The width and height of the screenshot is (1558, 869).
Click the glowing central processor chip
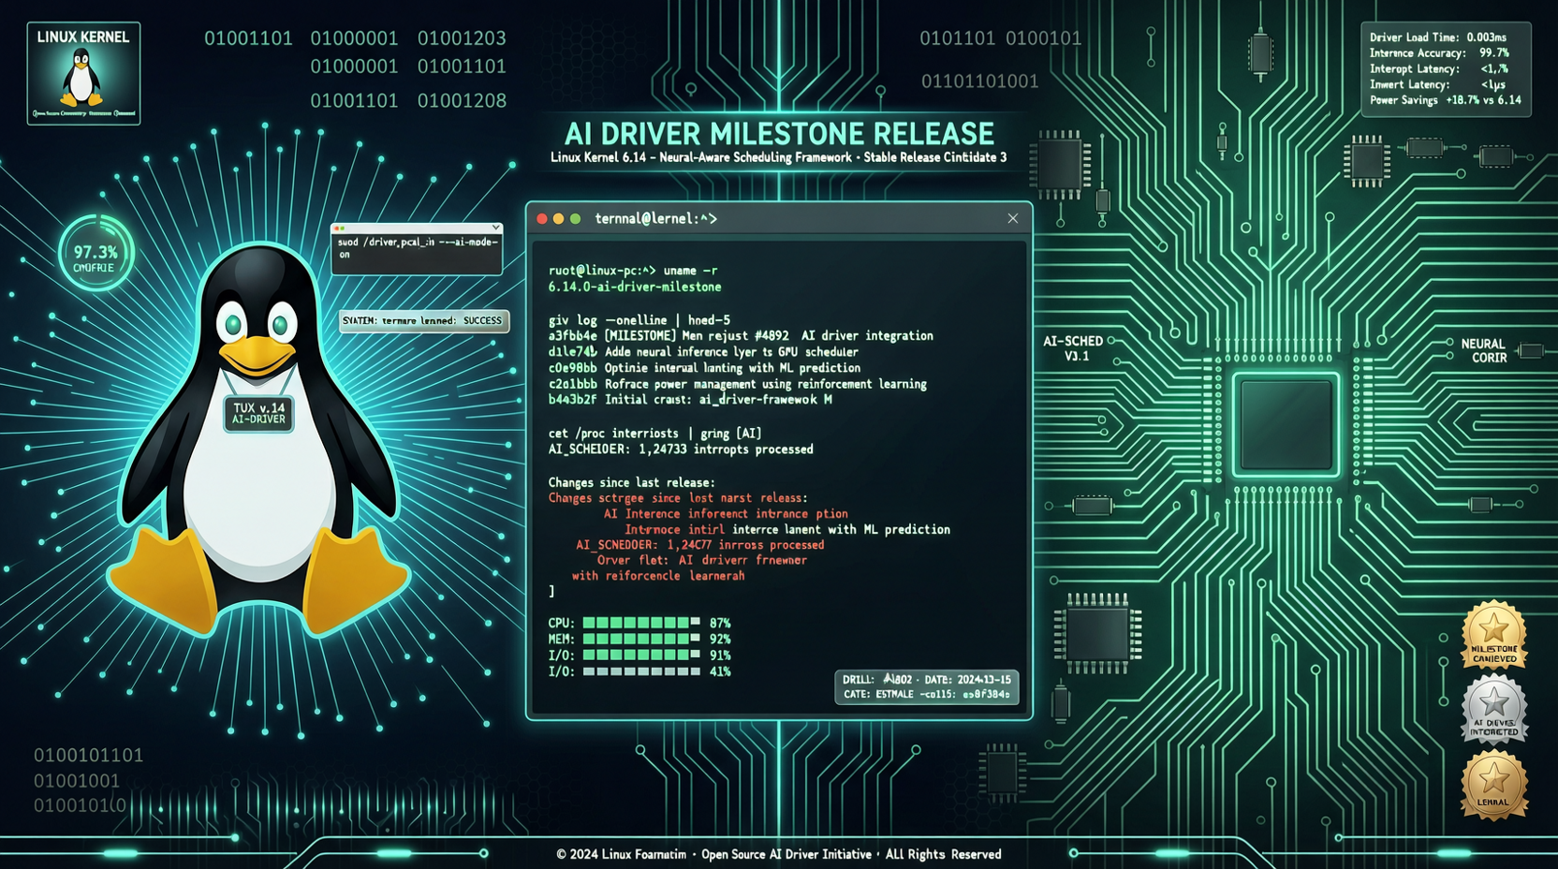1286,425
